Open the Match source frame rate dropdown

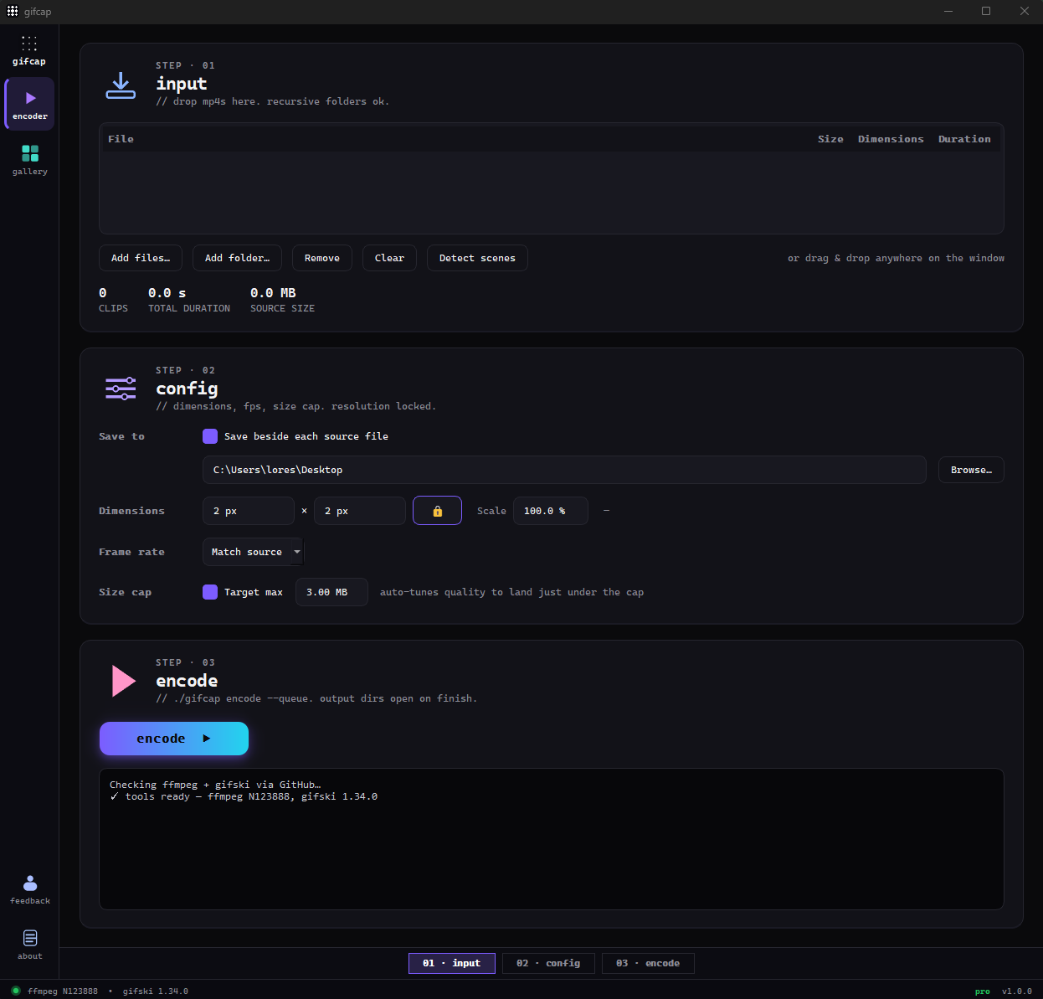pos(253,552)
